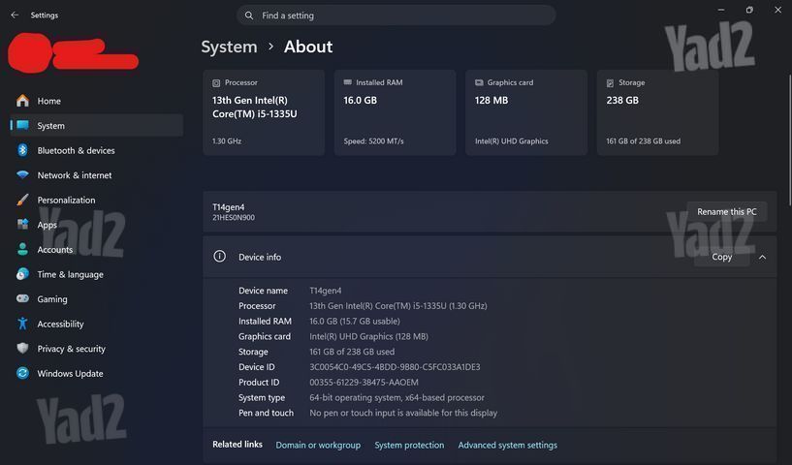
Task: Click the Windows Update refresh icon
Action: pyautogui.click(x=22, y=373)
